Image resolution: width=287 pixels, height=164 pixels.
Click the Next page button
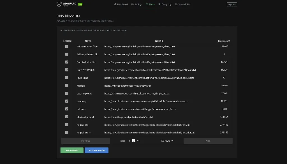[x=208, y=141]
